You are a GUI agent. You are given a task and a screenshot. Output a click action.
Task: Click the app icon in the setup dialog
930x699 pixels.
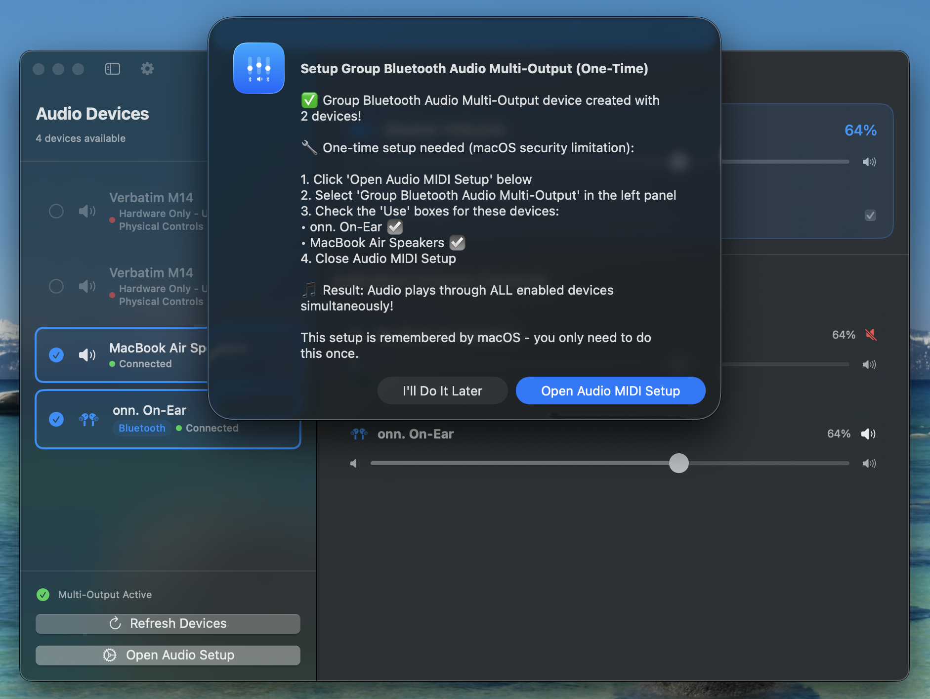(259, 68)
